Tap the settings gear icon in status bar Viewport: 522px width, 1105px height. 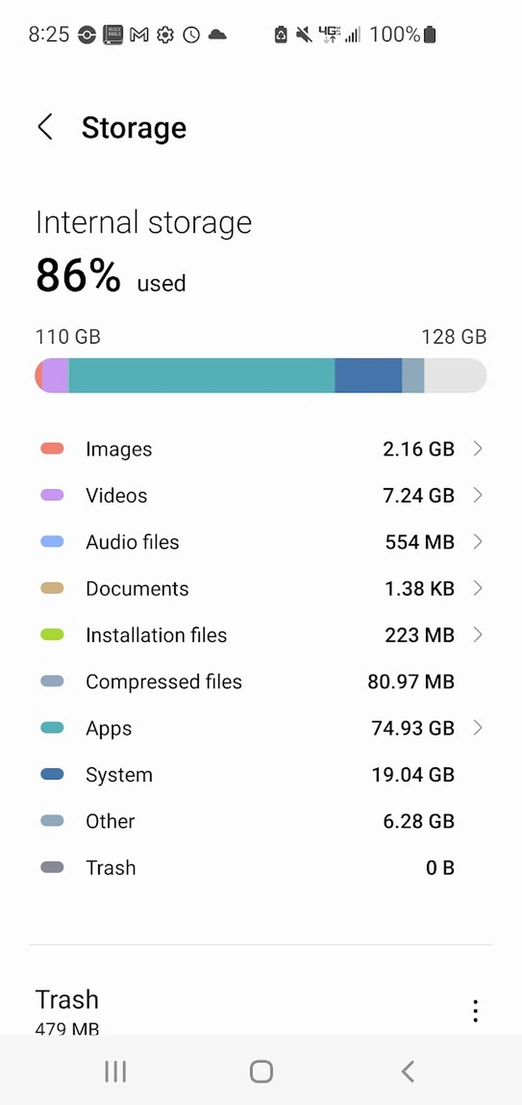pos(165,35)
